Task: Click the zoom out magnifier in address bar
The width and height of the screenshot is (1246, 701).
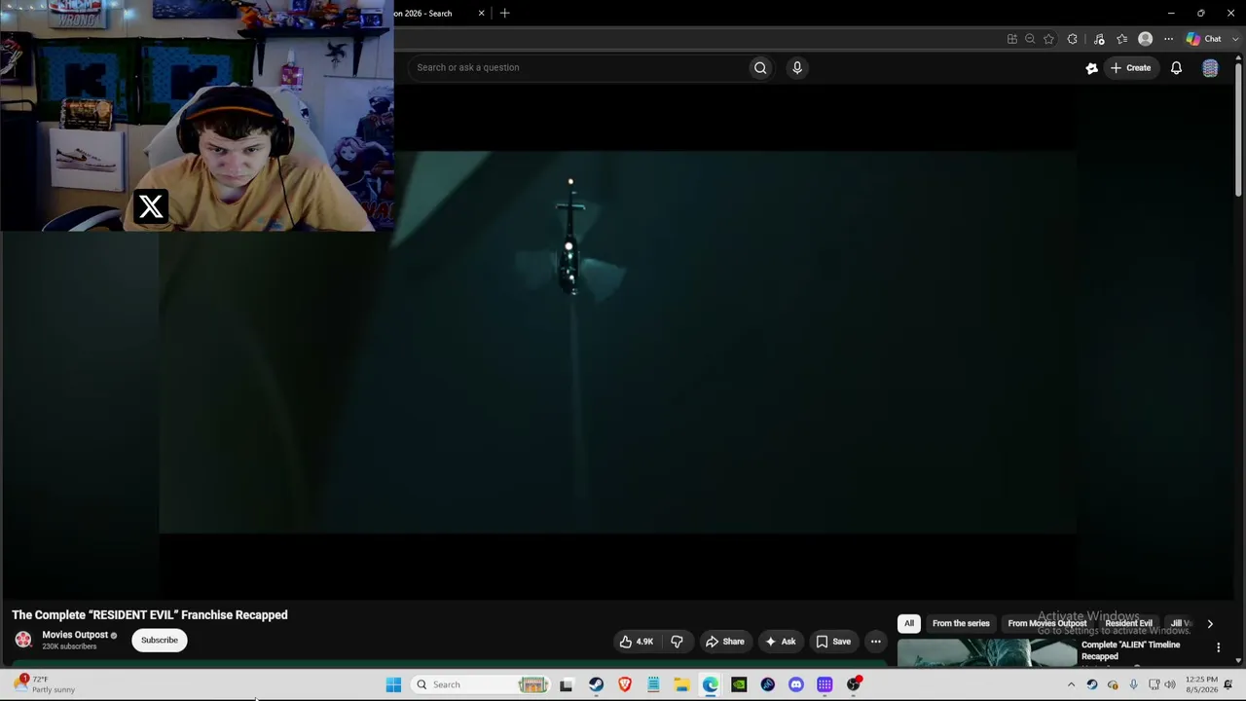Action: pos(1030,39)
